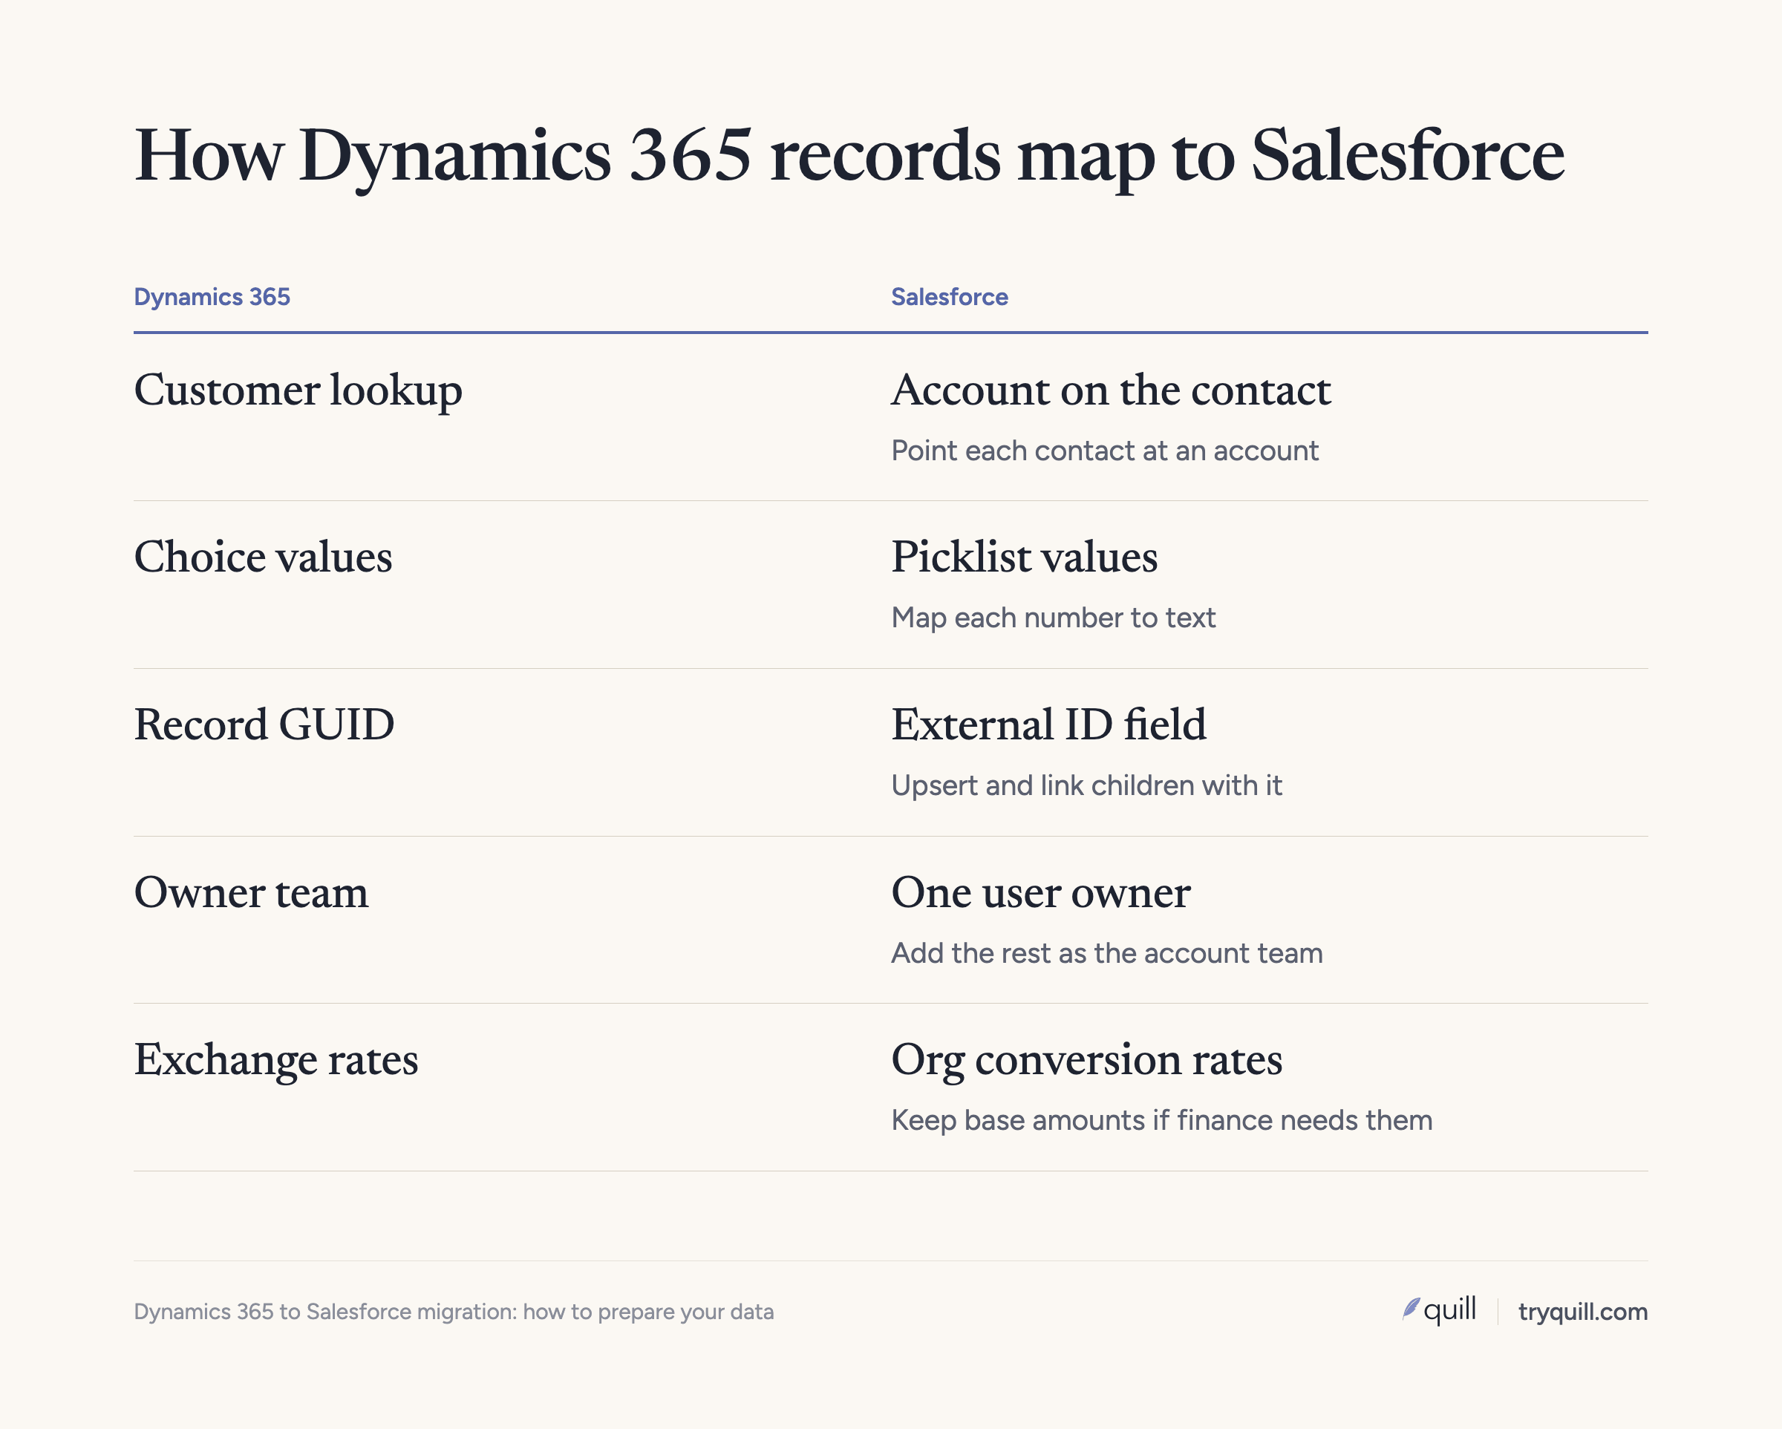Click the 'quill' brand wordmark
Screen dimensions: 1782x1429
tap(1450, 1310)
